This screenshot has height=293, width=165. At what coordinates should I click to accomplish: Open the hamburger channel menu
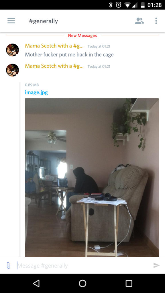pyautogui.click(x=11, y=21)
